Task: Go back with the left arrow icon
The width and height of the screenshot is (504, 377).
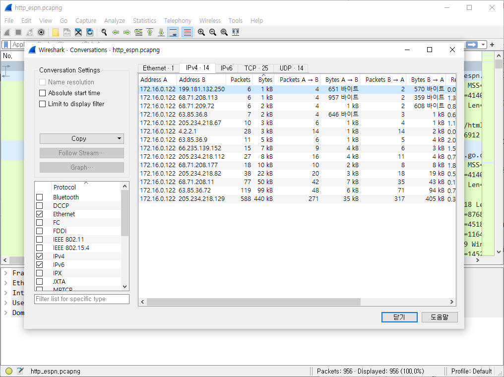Action: click(x=116, y=32)
